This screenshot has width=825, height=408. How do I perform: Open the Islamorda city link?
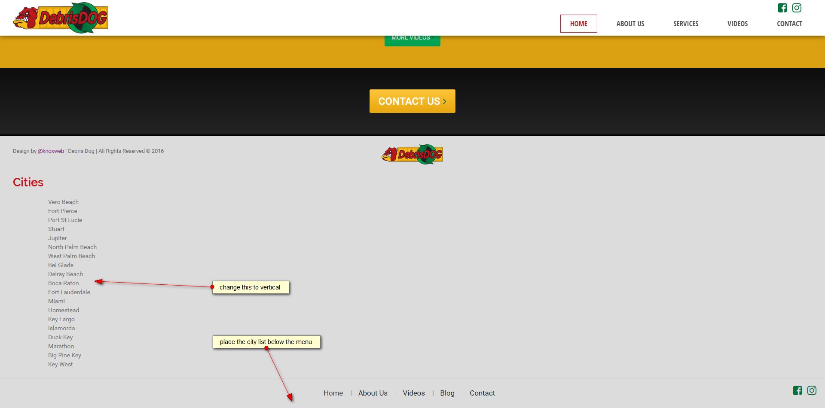[61, 328]
